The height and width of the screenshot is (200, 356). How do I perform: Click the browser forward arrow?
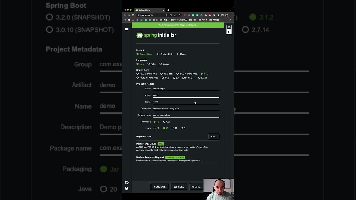[129, 15]
